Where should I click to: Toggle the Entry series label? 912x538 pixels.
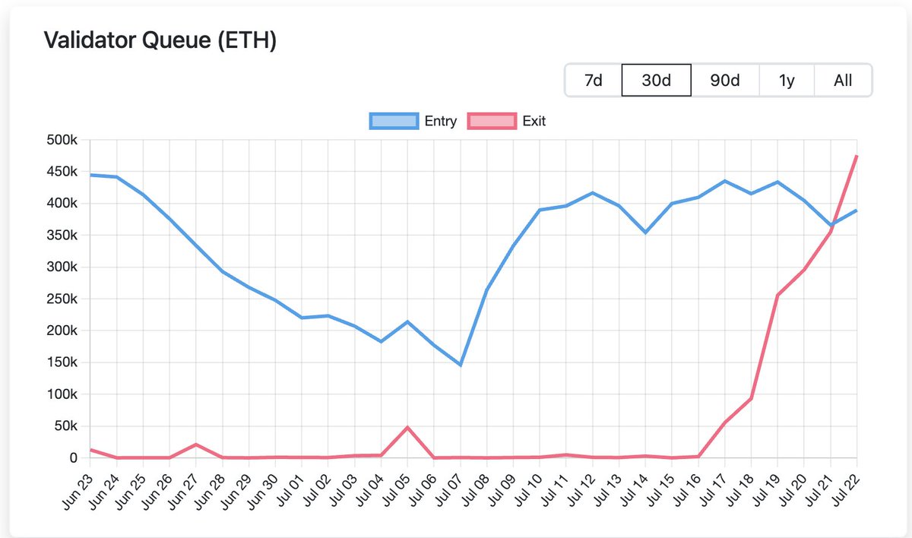pos(441,121)
